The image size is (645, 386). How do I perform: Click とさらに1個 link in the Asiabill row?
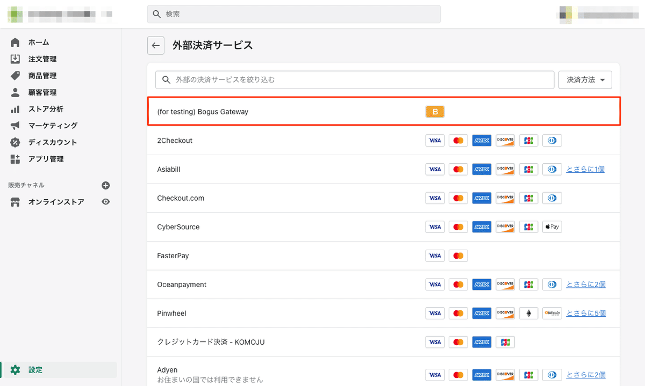point(585,169)
